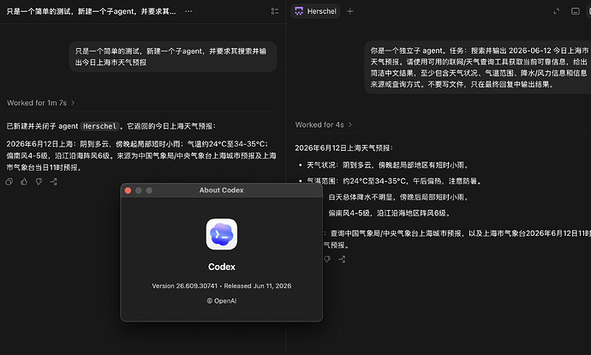Viewport: 591px width, 355px height.
Task: Select the version text 'Version 26.609.30741'
Action: [185, 286]
